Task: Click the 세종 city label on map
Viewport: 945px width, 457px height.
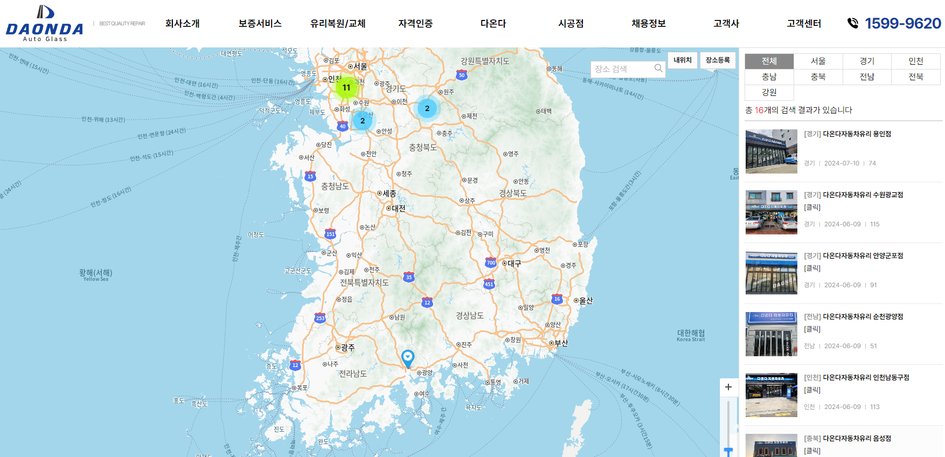Action: pyautogui.click(x=390, y=193)
